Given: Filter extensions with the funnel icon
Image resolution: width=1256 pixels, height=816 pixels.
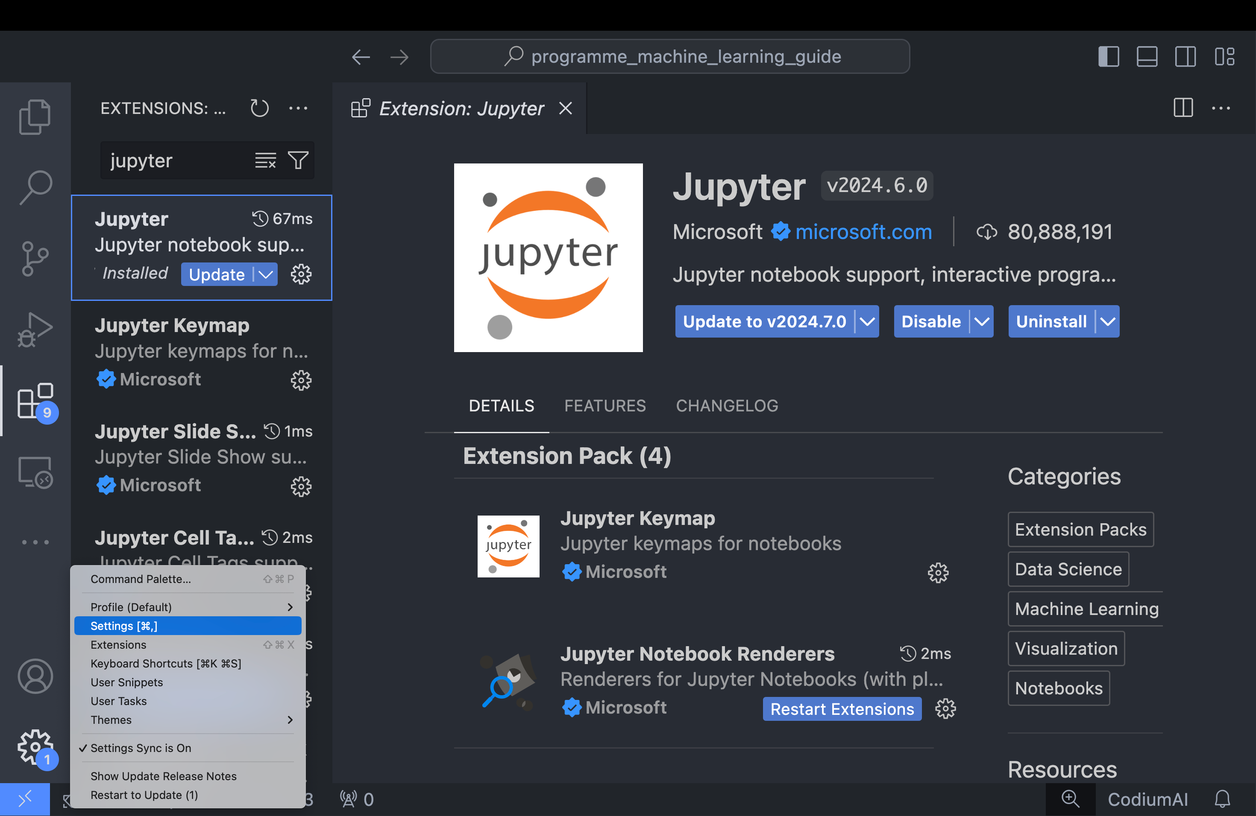Looking at the screenshot, I should [x=298, y=160].
